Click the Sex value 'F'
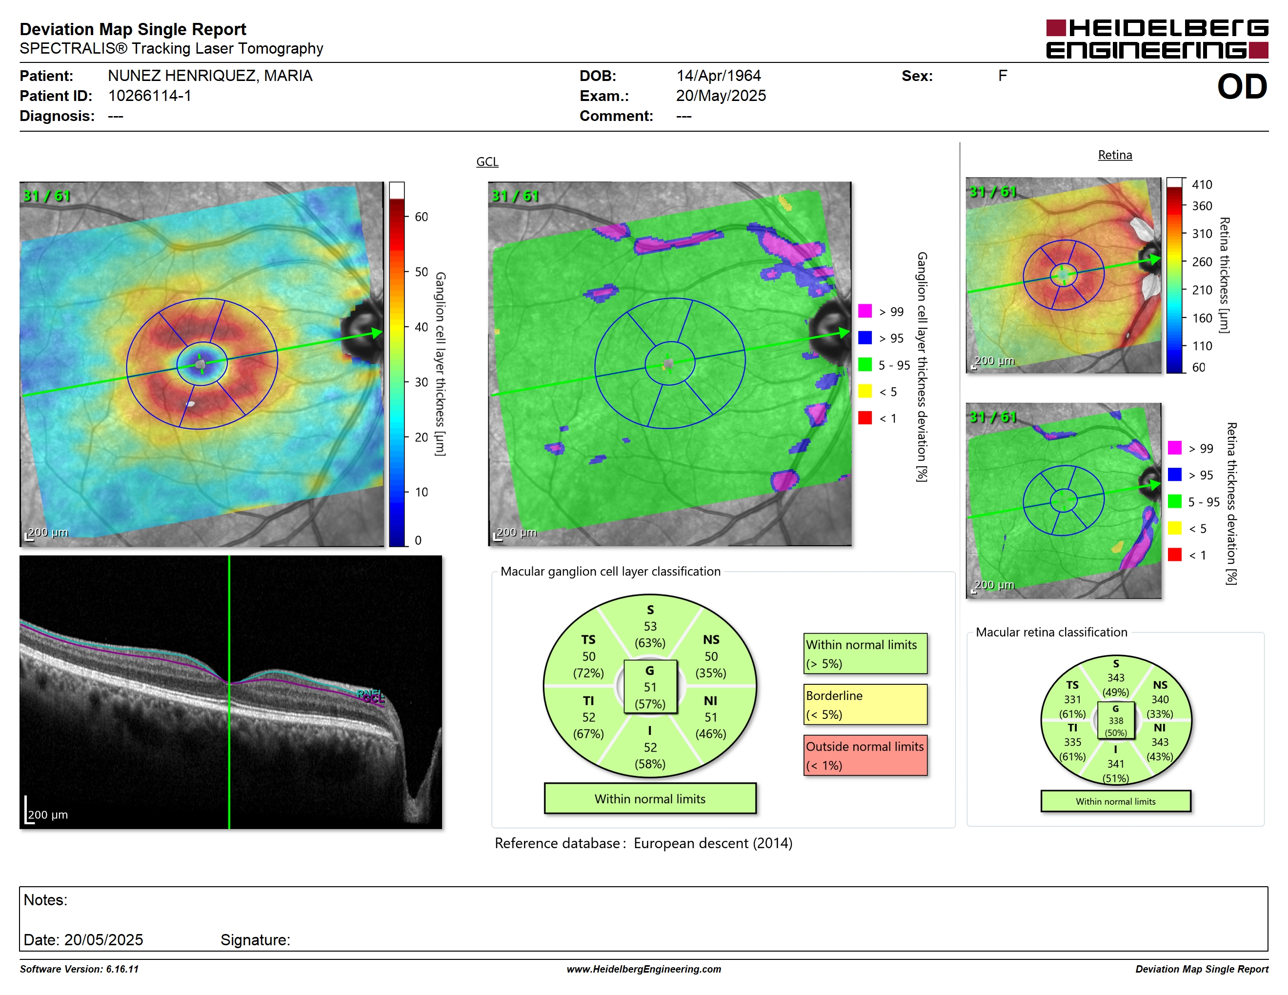 click(1003, 76)
